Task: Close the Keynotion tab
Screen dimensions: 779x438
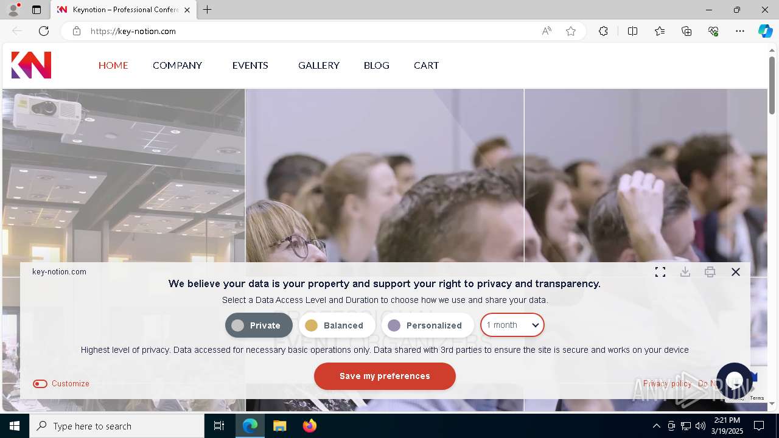Action: point(187,10)
